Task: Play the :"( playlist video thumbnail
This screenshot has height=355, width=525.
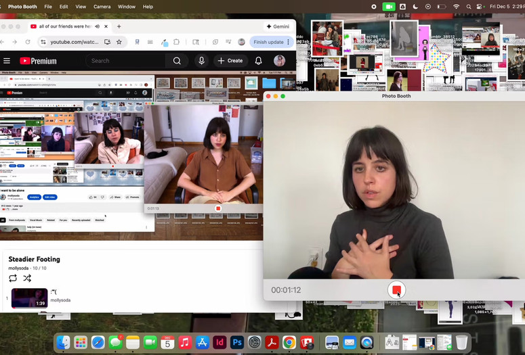Action: tap(29, 298)
